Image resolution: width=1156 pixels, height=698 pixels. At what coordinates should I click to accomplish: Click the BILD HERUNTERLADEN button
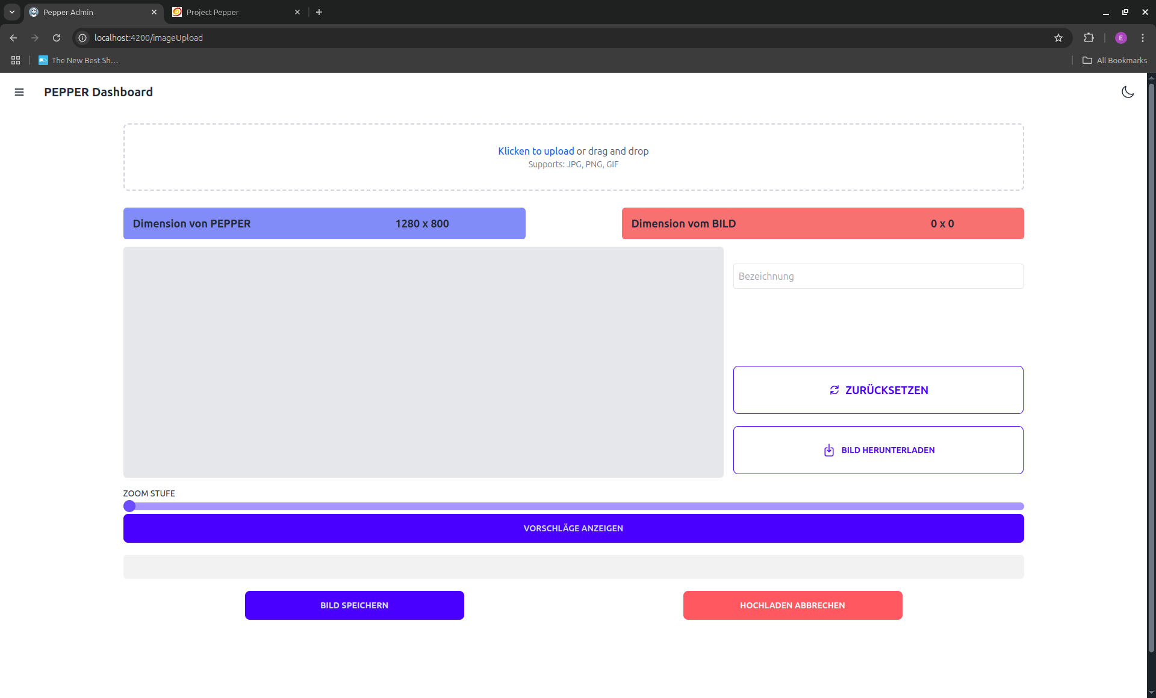click(x=878, y=450)
